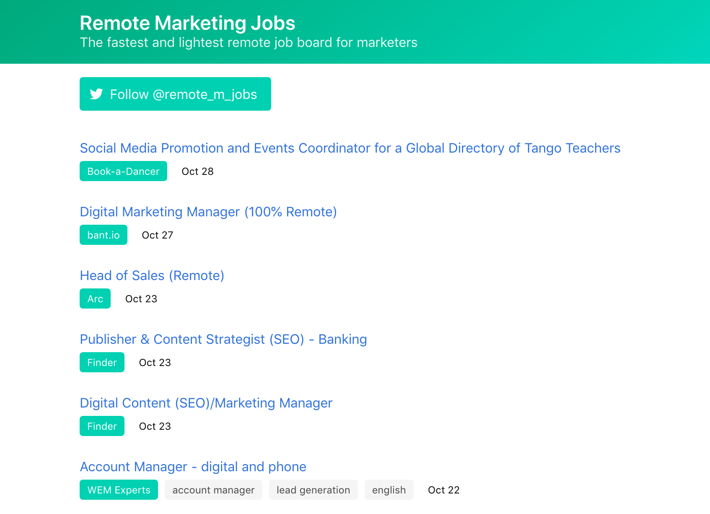
Task: Click the fastest and lightest job board subtitle
Action: pyautogui.click(x=248, y=42)
